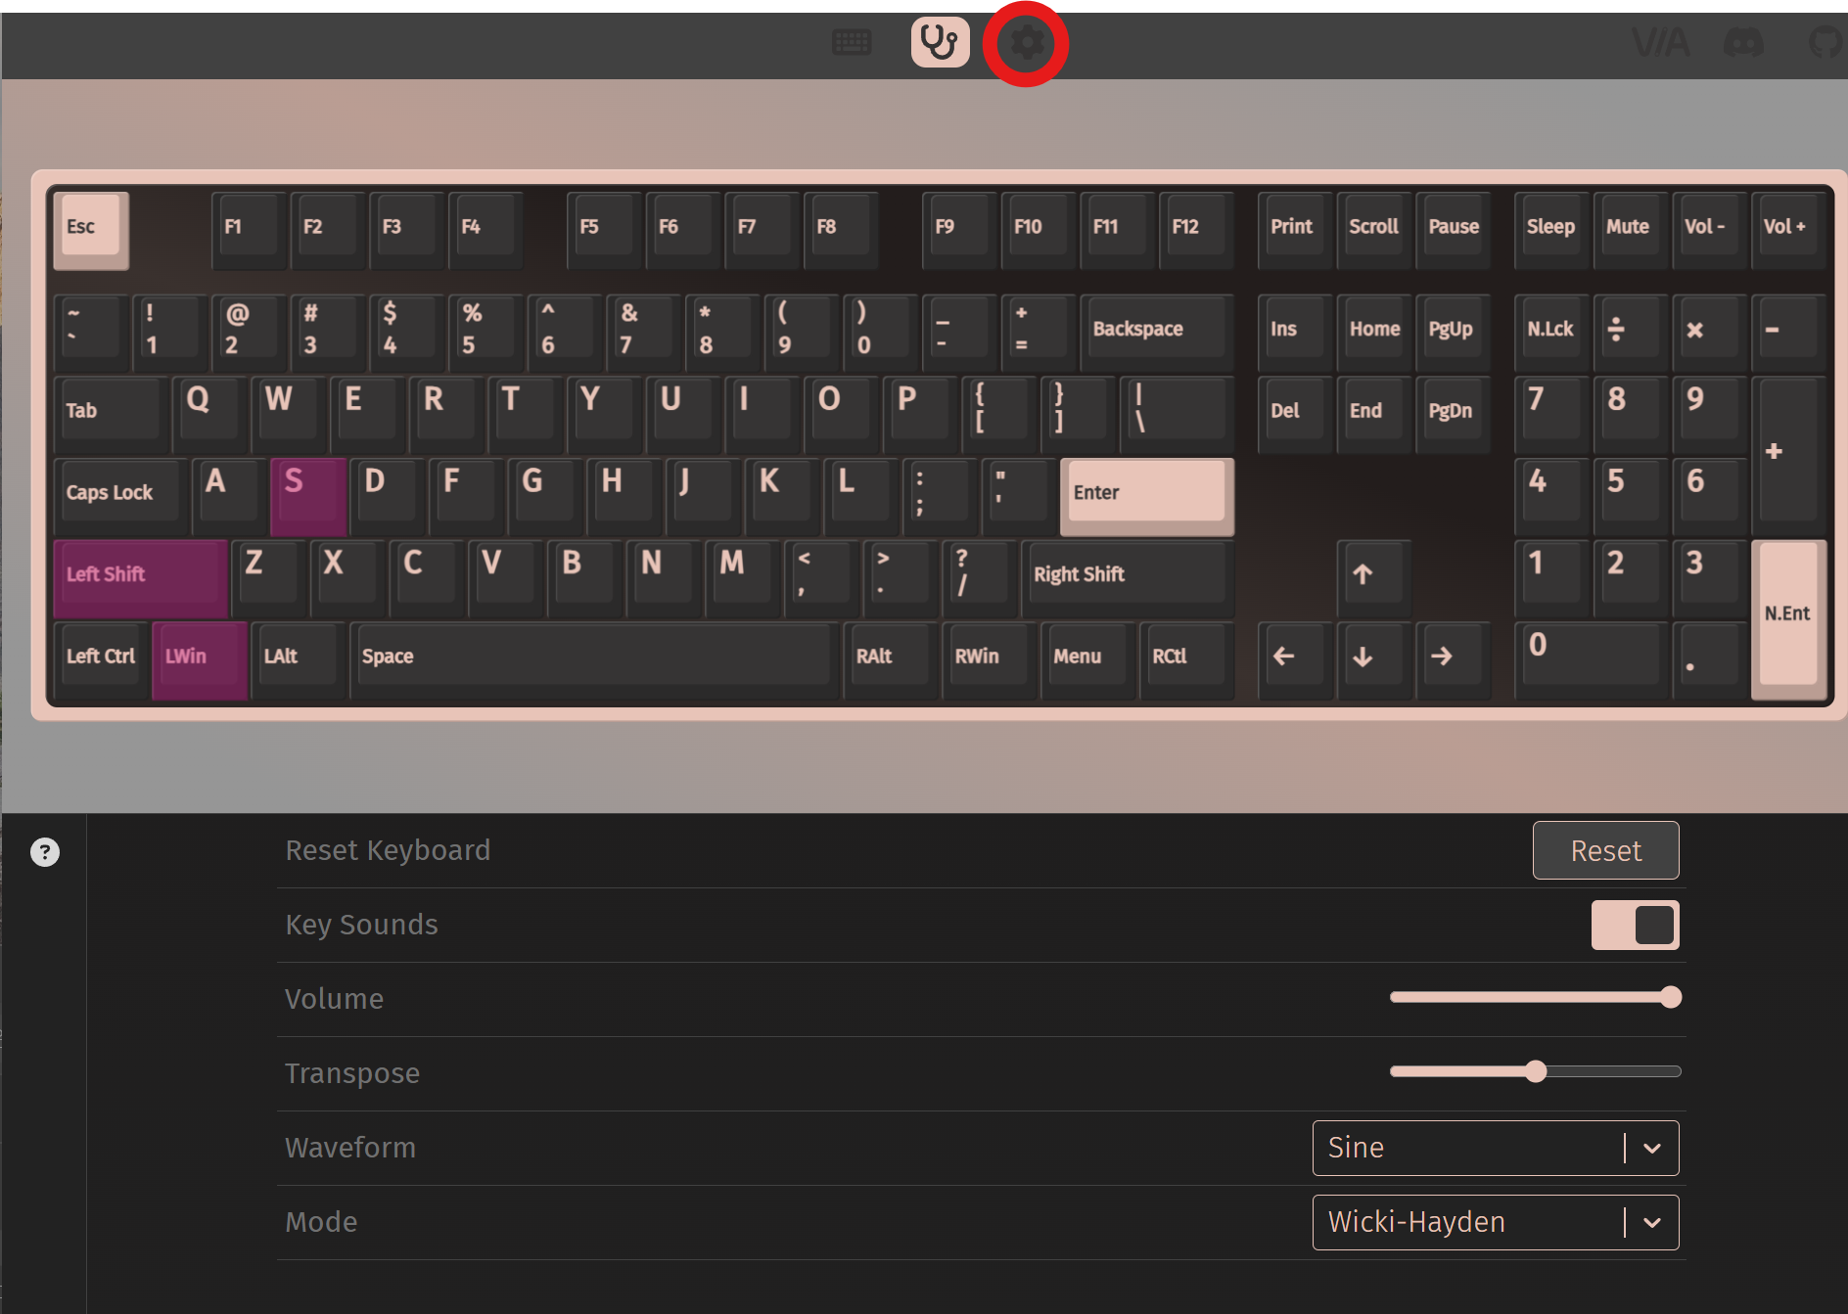Screen dimensions: 1848x1314
Task: Open the settings gear tab
Action: point(1027,43)
